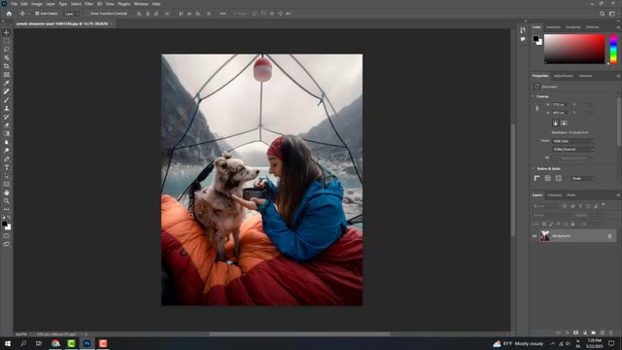
Task: Collapse the Canvas section
Action: [x=534, y=96]
